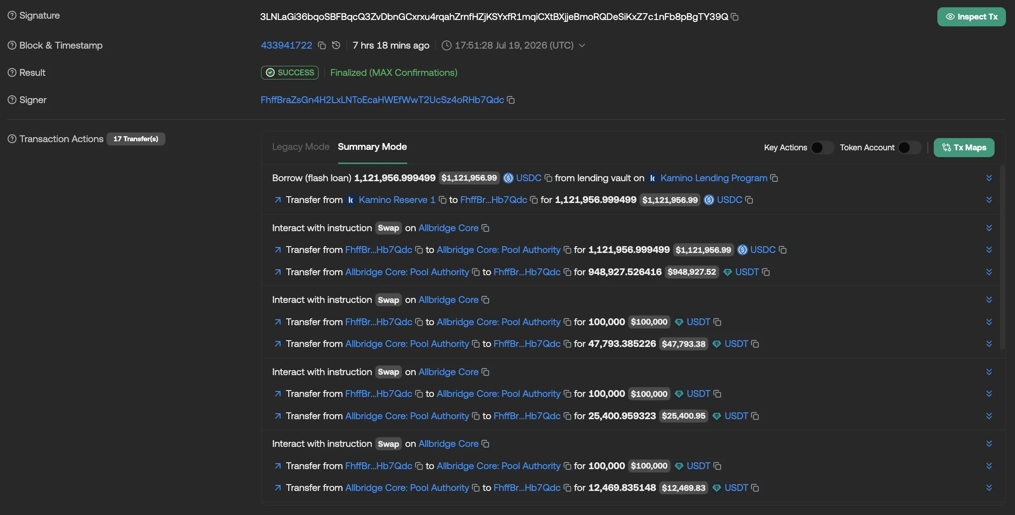Enable the Key Actions toggle
1015x515 pixels.
pyautogui.click(x=822, y=148)
